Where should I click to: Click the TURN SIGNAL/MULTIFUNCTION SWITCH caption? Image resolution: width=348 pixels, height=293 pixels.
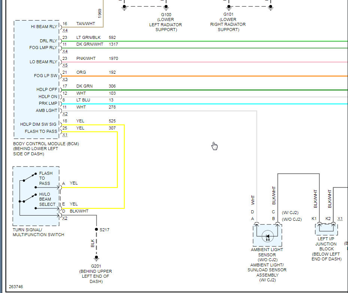point(38,232)
